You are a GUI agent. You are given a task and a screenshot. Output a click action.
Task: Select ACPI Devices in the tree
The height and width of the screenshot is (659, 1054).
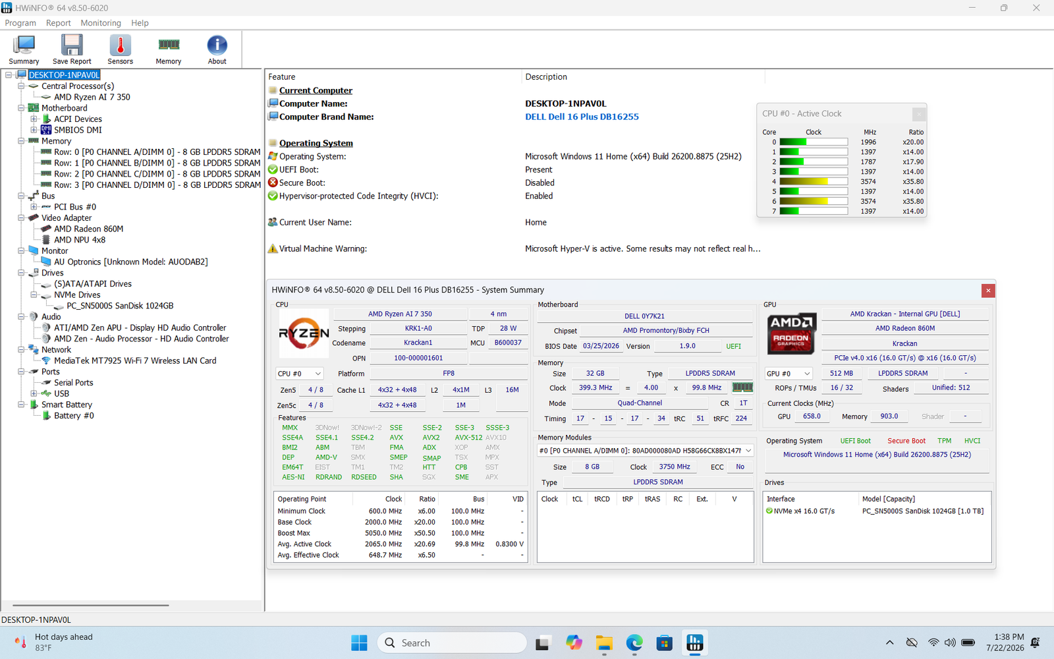(78, 119)
